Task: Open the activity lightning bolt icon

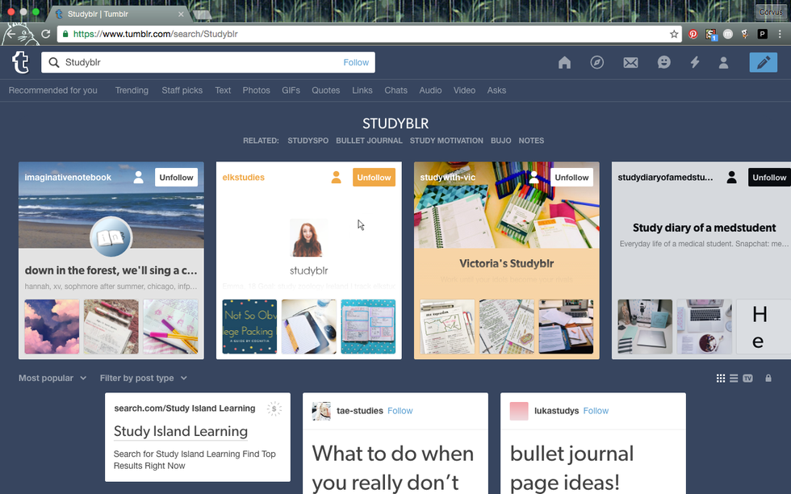Action: tap(694, 63)
